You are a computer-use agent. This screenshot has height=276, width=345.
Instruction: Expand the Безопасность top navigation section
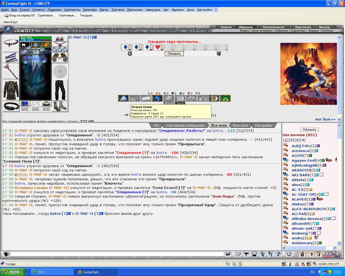click(x=274, y=27)
